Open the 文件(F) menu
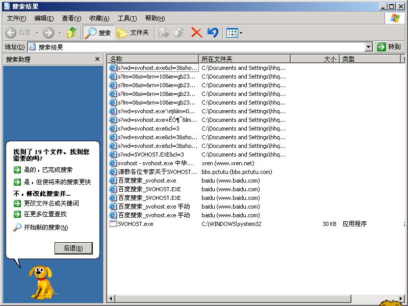408x306 pixels. tap(16, 18)
